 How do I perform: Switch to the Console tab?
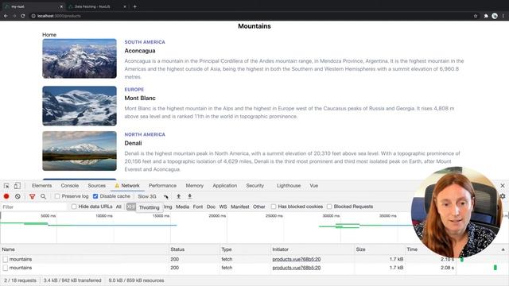click(x=70, y=185)
